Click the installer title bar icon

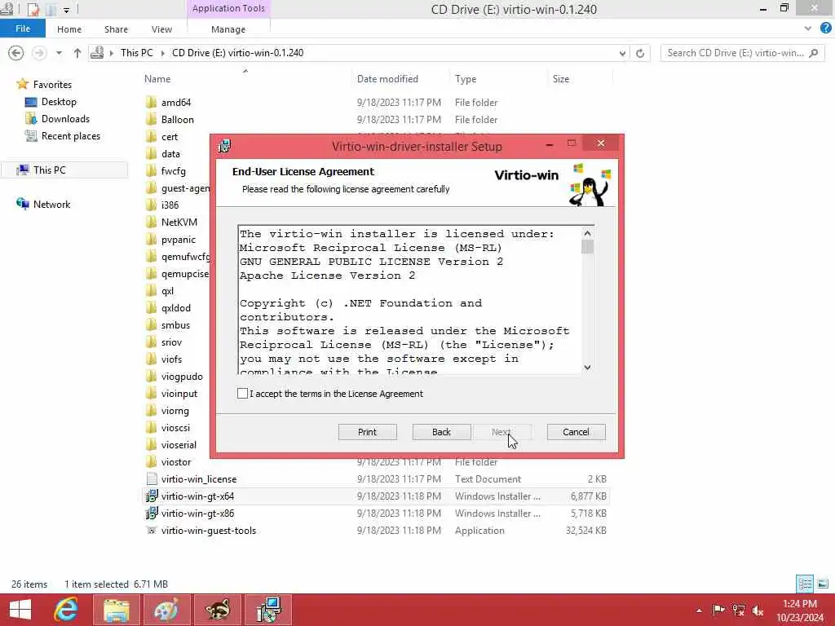pos(224,146)
